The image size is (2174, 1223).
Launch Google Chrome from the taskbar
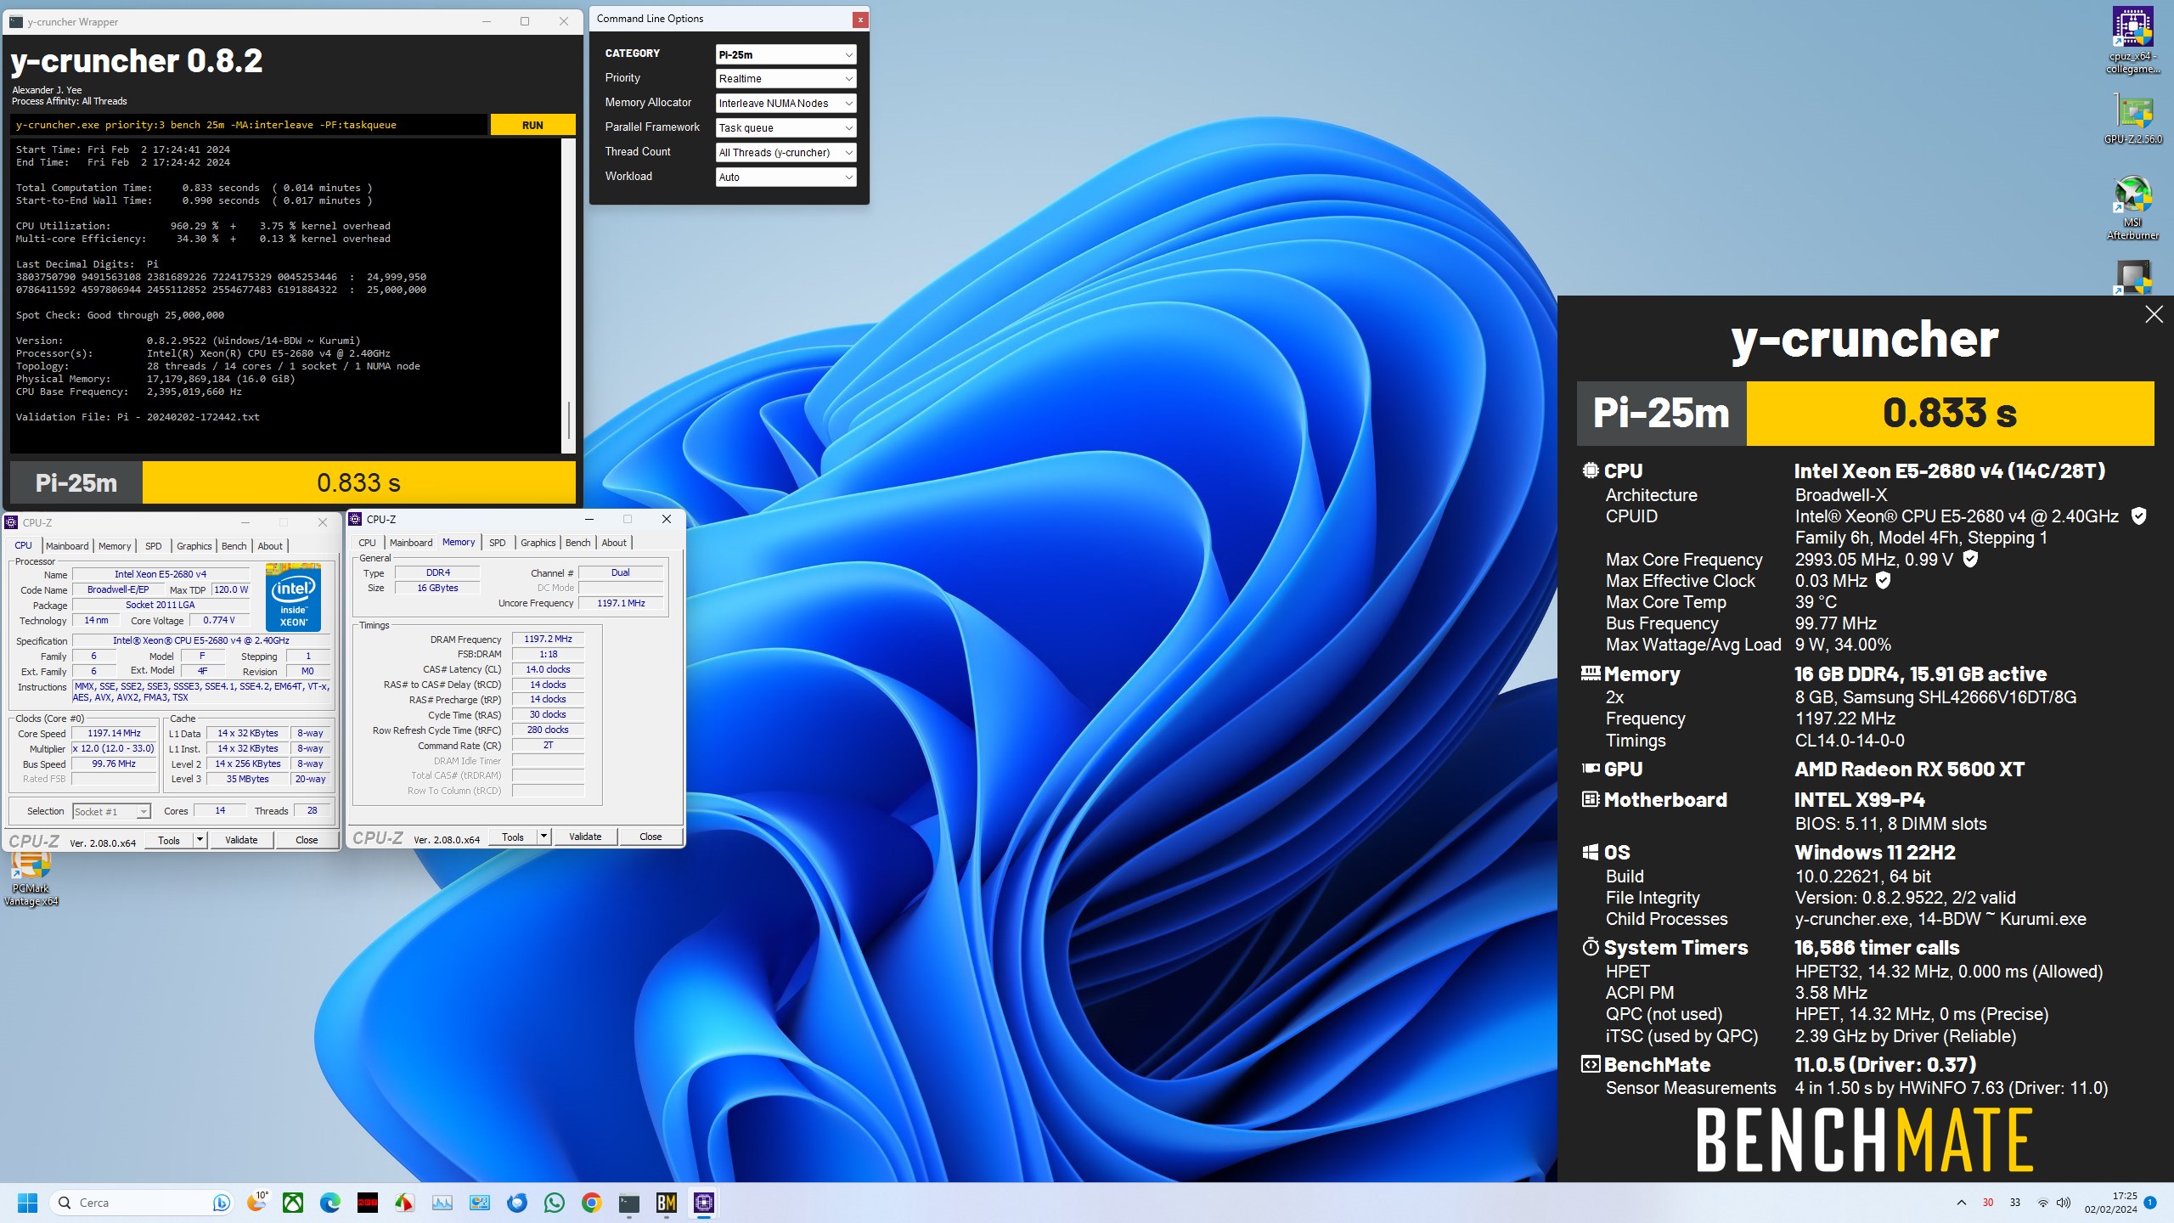(x=592, y=1203)
